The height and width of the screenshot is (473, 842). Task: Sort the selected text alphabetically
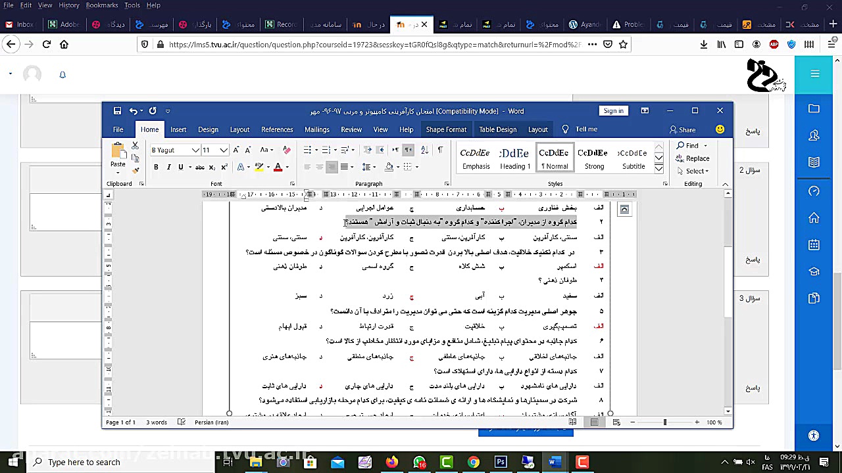424,150
